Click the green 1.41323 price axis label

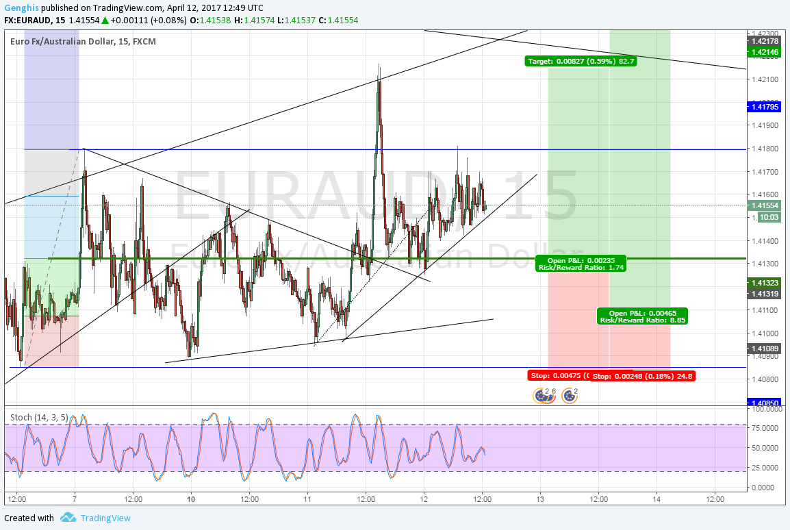765,283
